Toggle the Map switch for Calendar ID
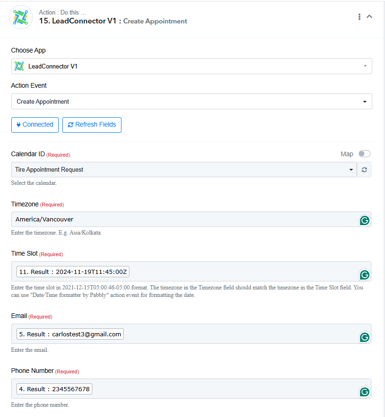This screenshot has height=417, width=385. 364,154
